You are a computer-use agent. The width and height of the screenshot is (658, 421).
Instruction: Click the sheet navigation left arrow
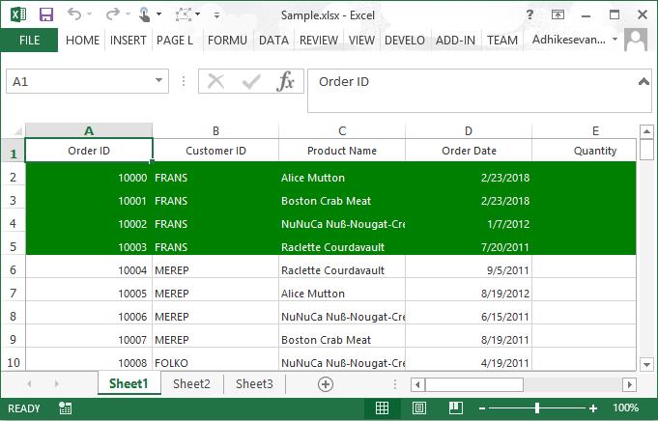(29, 383)
